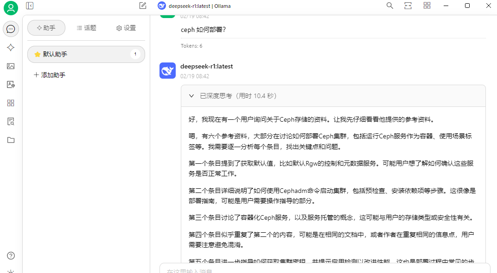Open the mini apps grid sidebar icon
Image resolution: width=497 pixels, height=273 pixels.
click(x=11, y=103)
